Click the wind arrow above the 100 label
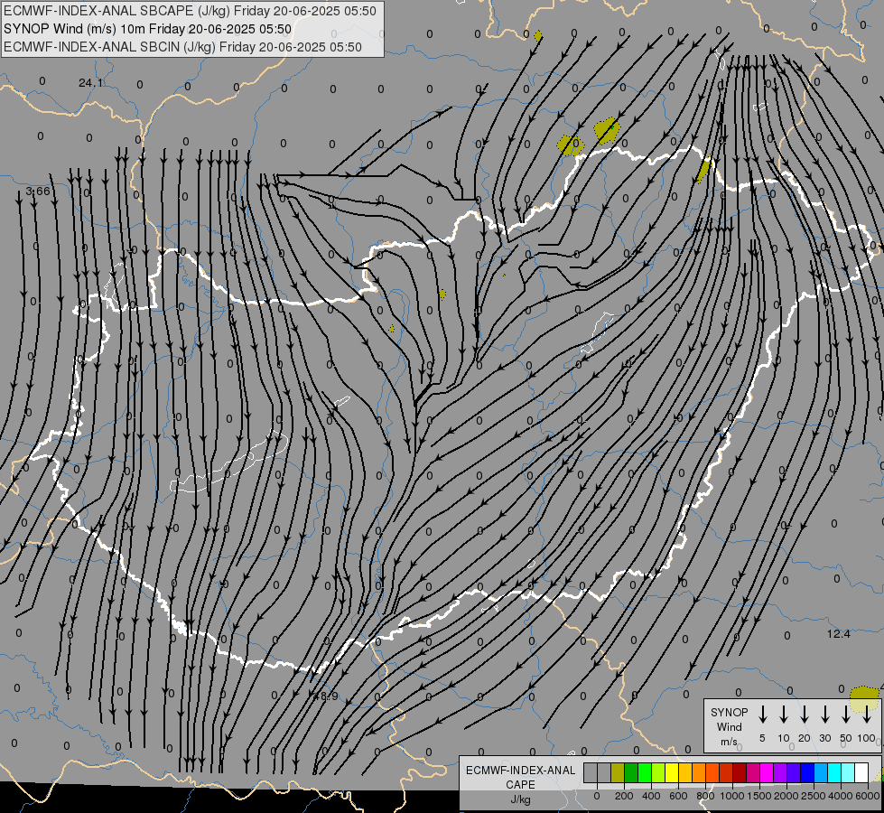Image resolution: width=884 pixels, height=813 pixels. pos(867,715)
